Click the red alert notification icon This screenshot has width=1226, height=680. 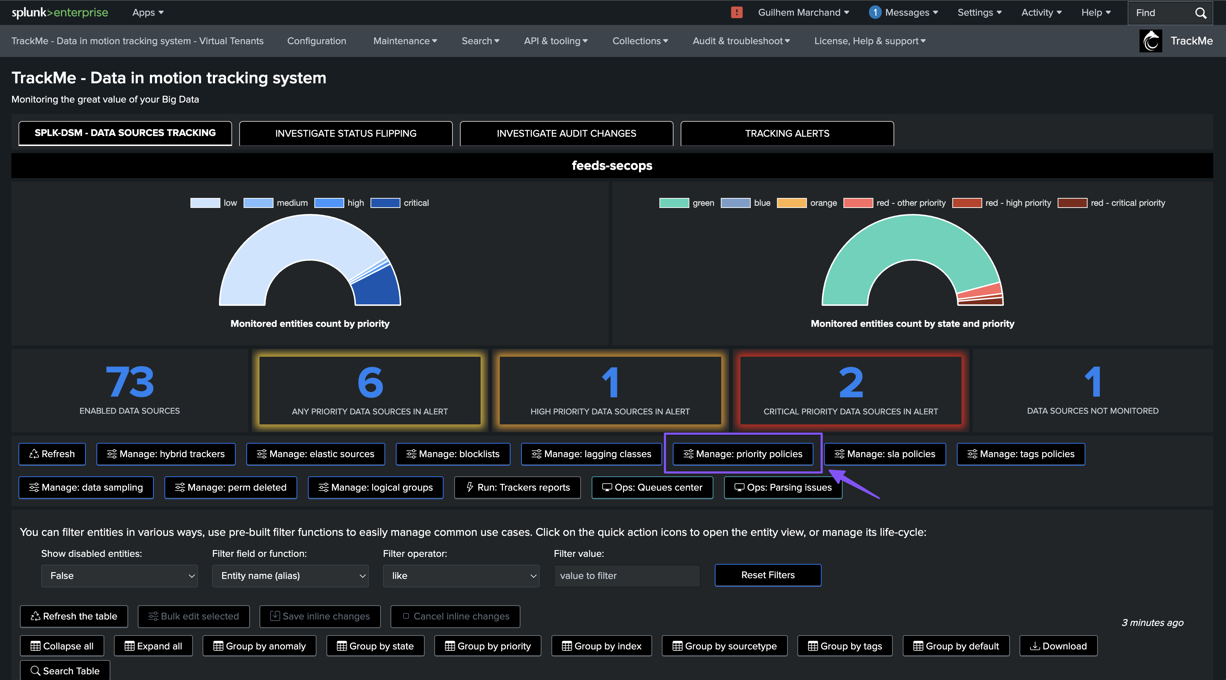click(736, 12)
